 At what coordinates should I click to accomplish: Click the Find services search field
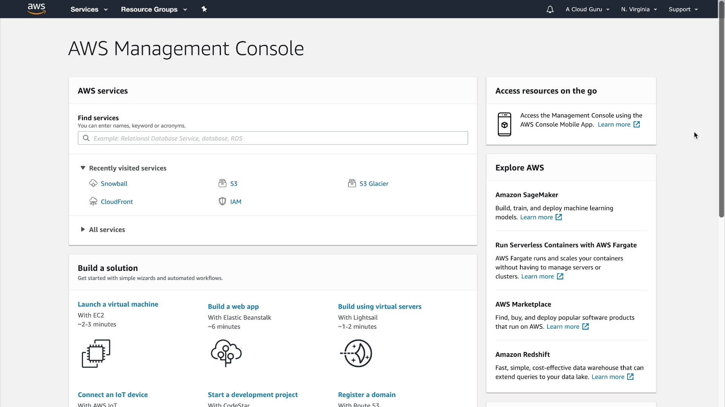[x=273, y=138]
